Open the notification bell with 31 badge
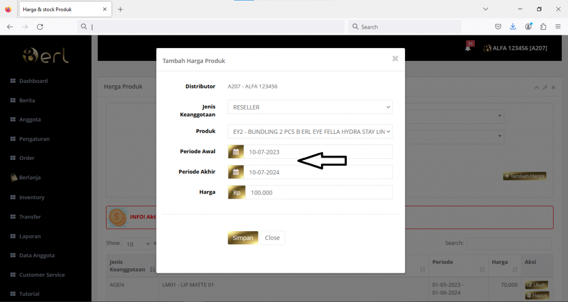Viewport: 568px width, 302px height. pyautogui.click(x=468, y=48)
